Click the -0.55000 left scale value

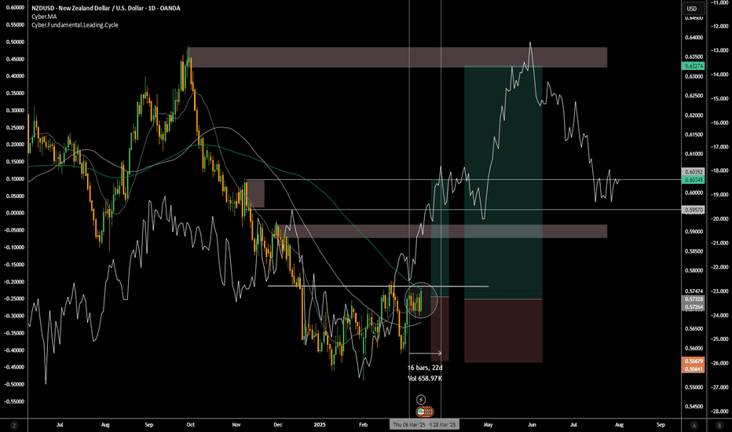[x=15, y=401]
